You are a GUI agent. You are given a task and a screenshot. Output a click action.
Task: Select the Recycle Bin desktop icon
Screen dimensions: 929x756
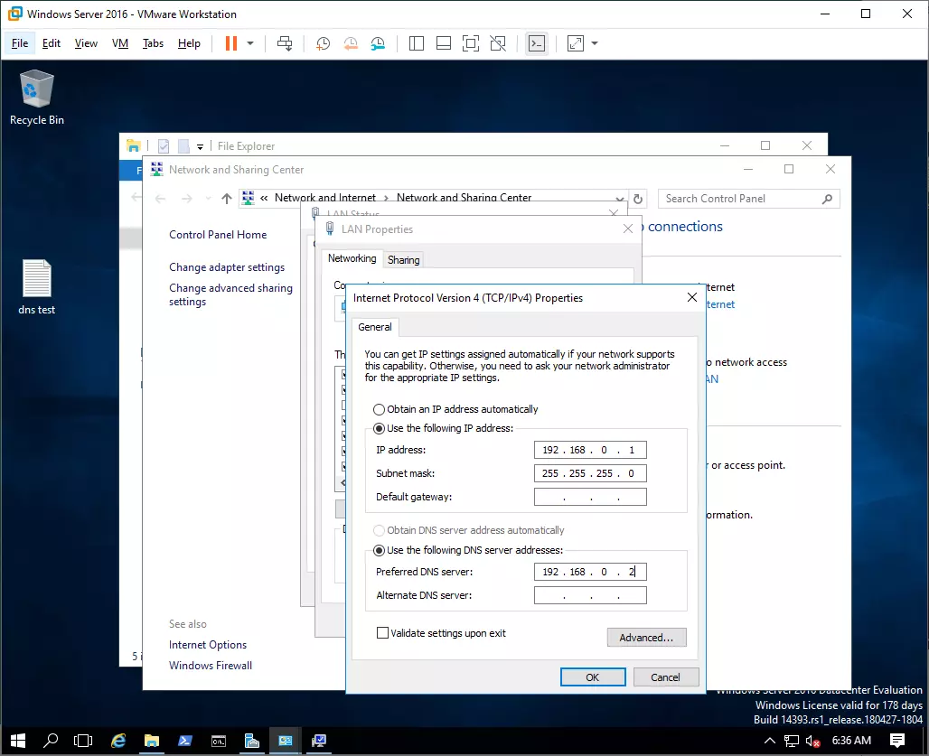coord(37,98)
